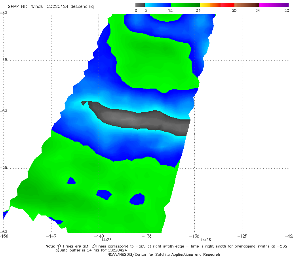This screenshot has height=257, width=293.
Task: Click the '18' label under the color bar
Action: (x=170, y=10)
